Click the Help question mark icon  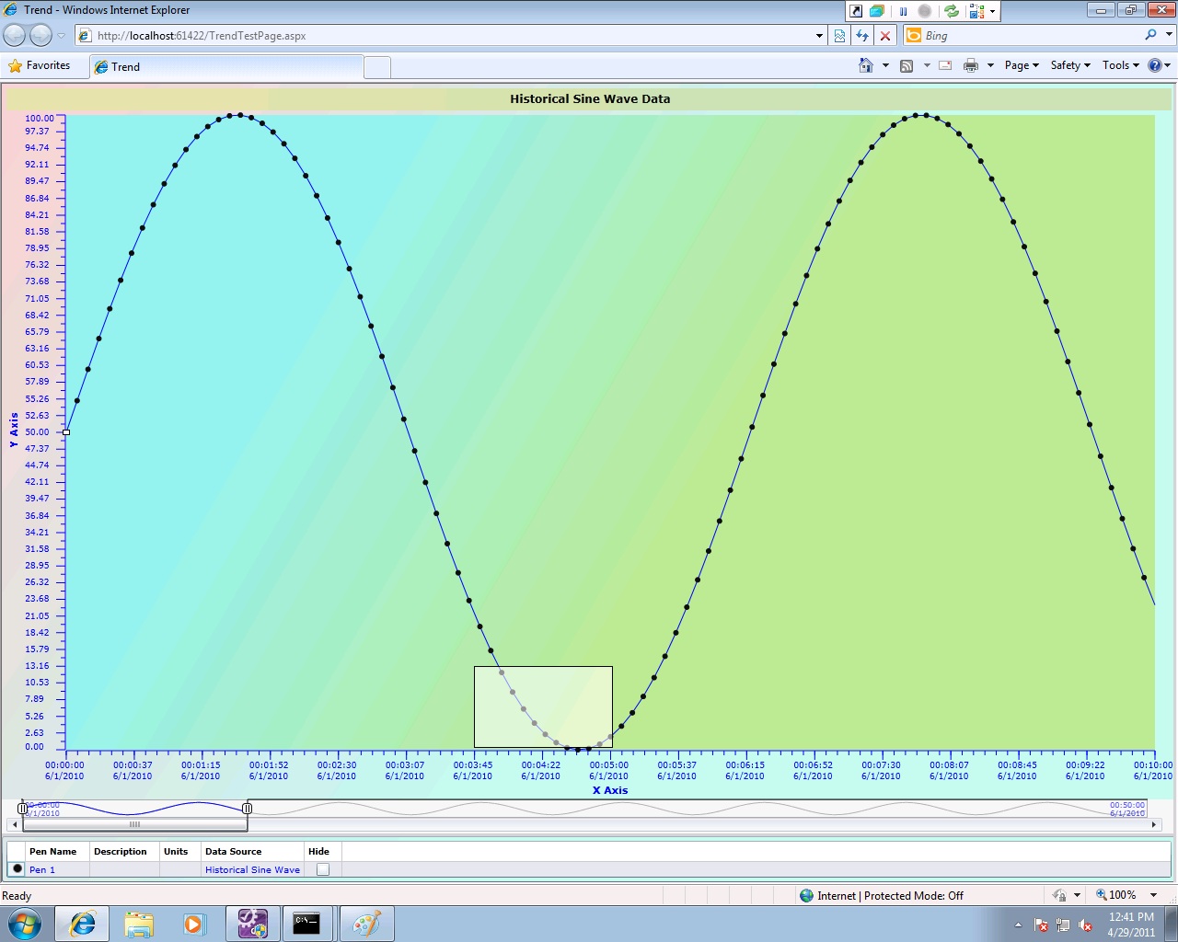tap(1155, 65)
